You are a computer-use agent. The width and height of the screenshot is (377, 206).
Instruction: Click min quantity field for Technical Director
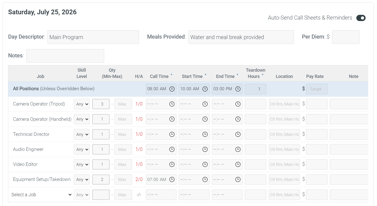click(101, 134)
